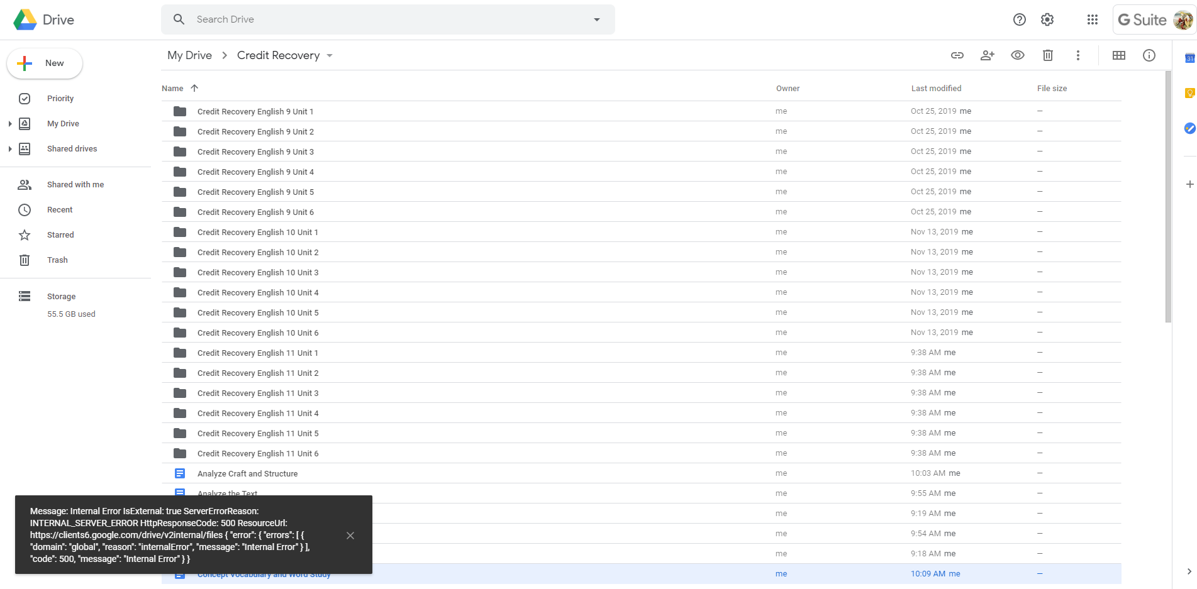View Recent files

tap(60, 210)
